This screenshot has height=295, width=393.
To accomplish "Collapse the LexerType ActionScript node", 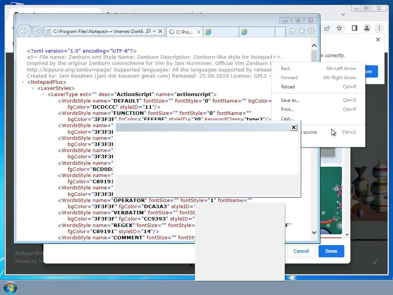I will [43, 94].
